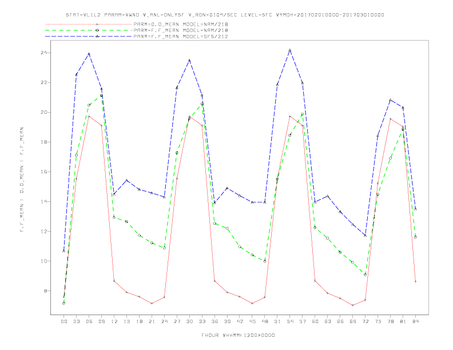
Task: Click x-axis tick label 42
Action: tap(240, 321)
